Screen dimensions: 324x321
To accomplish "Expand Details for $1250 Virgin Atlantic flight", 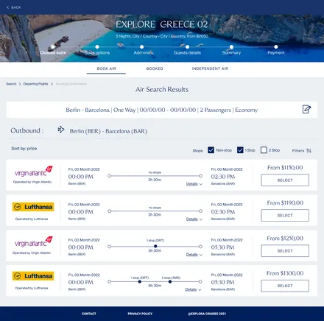I will pos(194,255).
